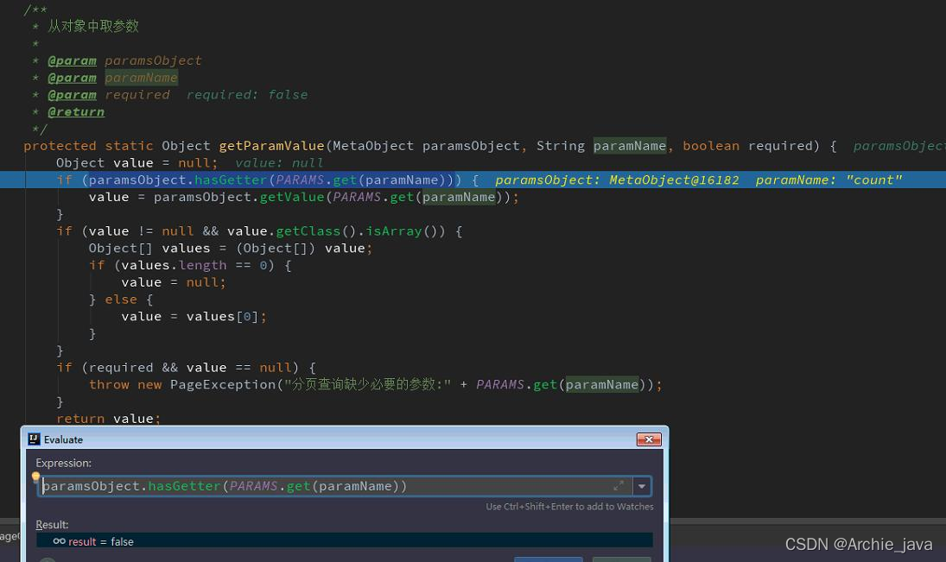Click the highlighted 'if (paramsObject.hasGetter' execution line
This screenshot has height=562, width=946.
click(473, 180)
